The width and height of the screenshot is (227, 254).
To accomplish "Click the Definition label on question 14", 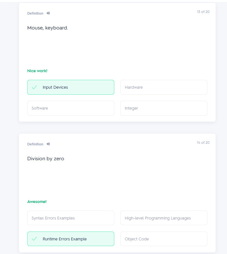I will [35, 144].
